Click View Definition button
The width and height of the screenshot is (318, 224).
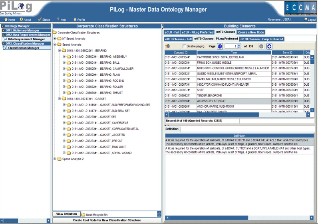pos(66,214)
